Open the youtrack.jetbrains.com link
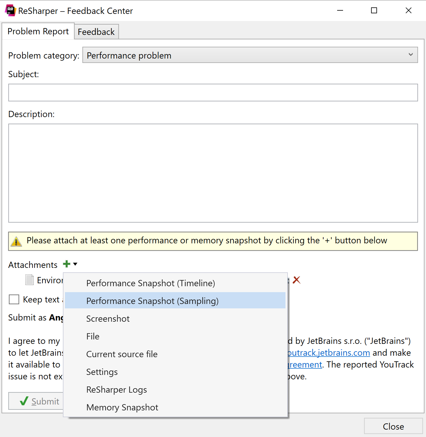Viewport: 426px width, 437px height. click(329, 353)
